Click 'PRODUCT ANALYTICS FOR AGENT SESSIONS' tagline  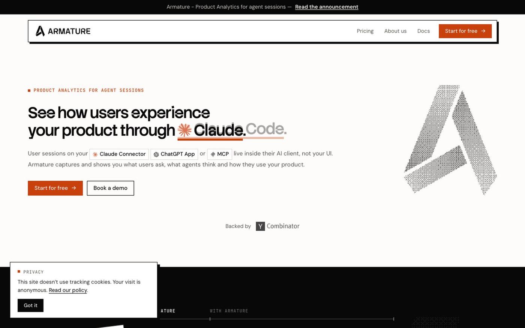[x=88, y=90]
